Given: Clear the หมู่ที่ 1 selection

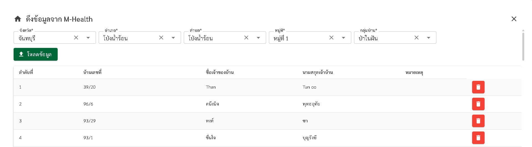Looking at the screenshot, I should [331, 38].
